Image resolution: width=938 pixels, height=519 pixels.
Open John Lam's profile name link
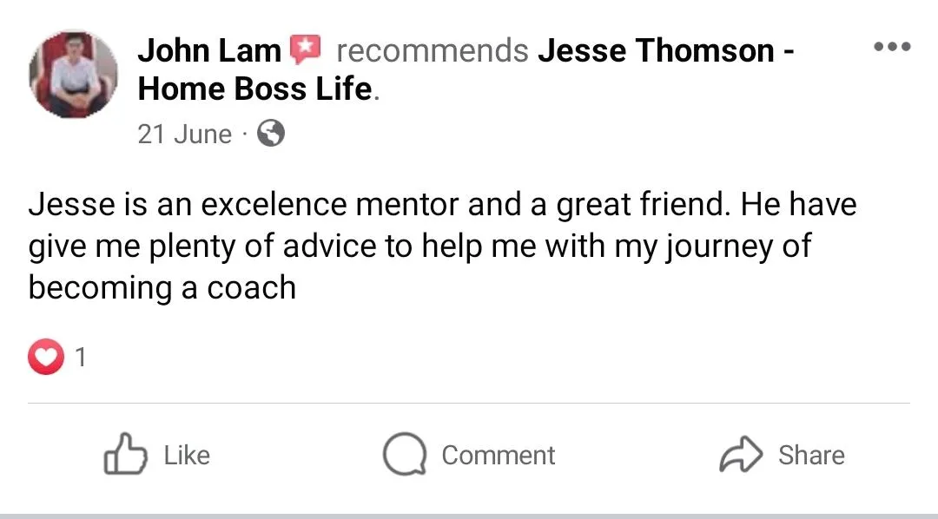(x=209, y=50)
